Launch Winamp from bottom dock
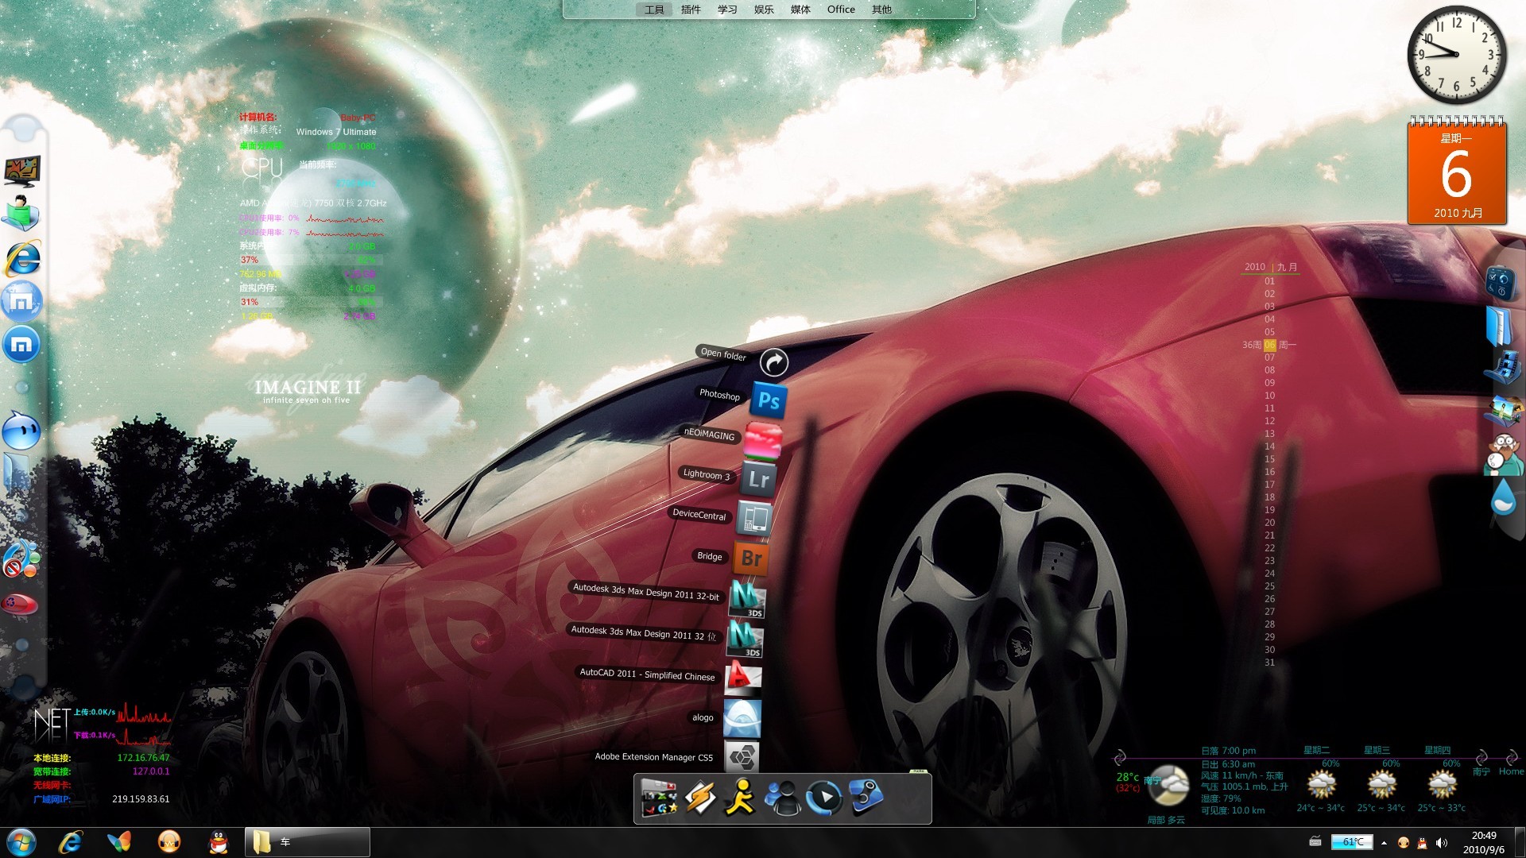The image size is (1526, 858). coord(700,798)
